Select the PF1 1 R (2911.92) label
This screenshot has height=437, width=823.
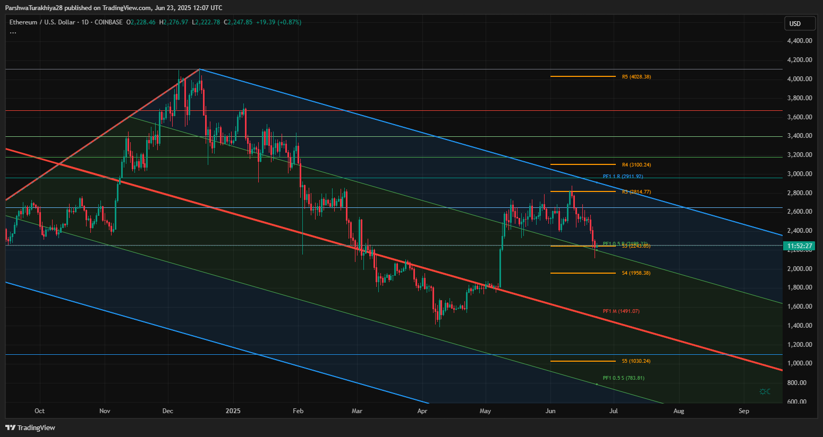point(623,177)
